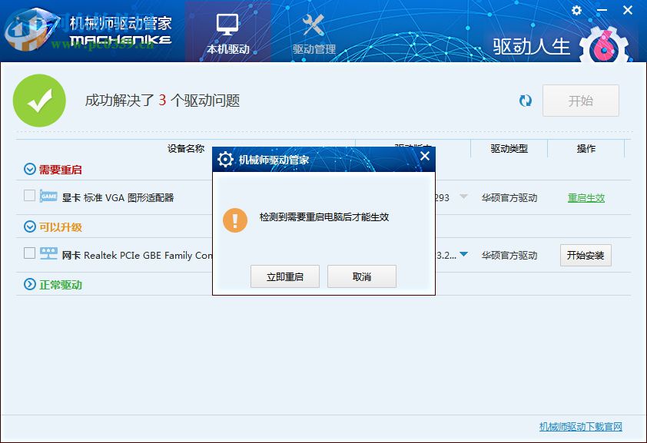Open the settings gear in the title bar
The image size is (647, 443).
576,10
